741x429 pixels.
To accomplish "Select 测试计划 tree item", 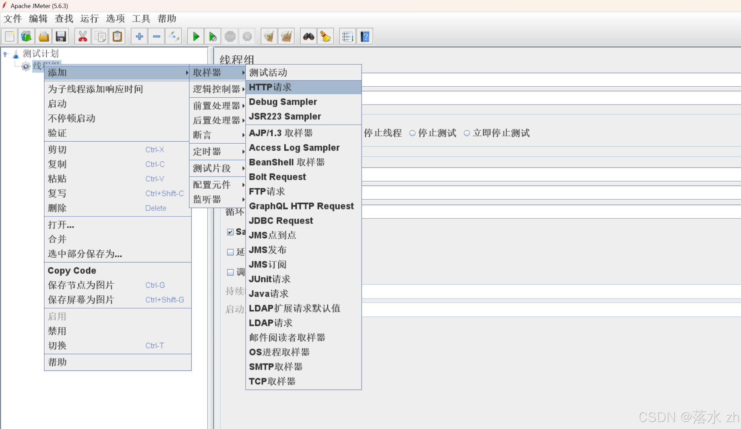I will (x=41, y=54).
